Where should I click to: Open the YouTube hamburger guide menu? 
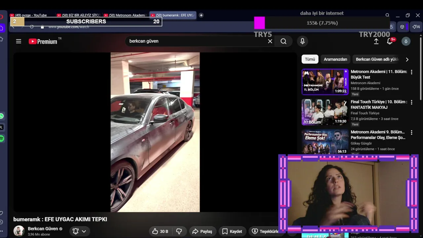tap(19, 41)
